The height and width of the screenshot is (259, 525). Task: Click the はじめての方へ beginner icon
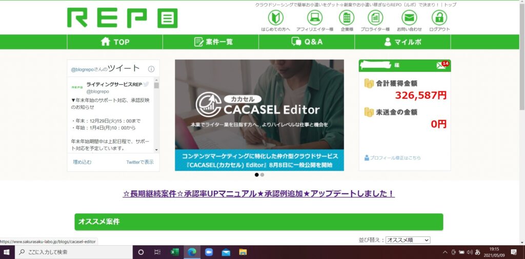pyautogui.click(x=275, y=18)
